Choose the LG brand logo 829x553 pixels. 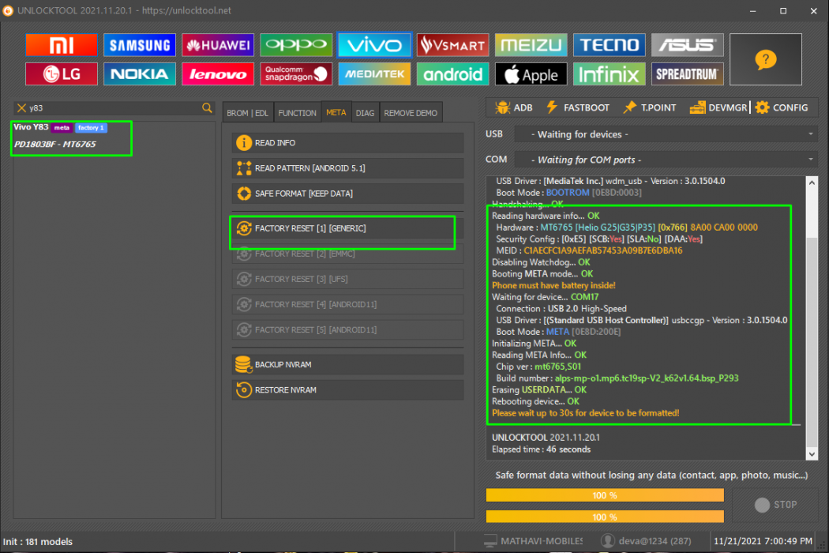point(62,74)
